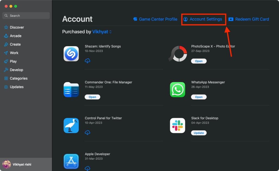The height and width of the screenshot is (171, 279).
Task: Click the Create paintbrush icon
Action: point(6,44)
